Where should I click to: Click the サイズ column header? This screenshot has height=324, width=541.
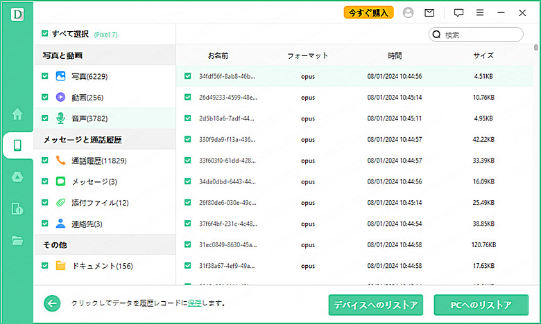pyautogui.click(x=483, y=55)
